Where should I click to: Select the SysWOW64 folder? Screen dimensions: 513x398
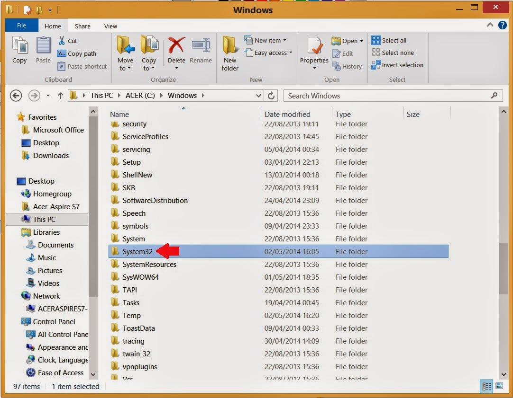coord(141,277)
